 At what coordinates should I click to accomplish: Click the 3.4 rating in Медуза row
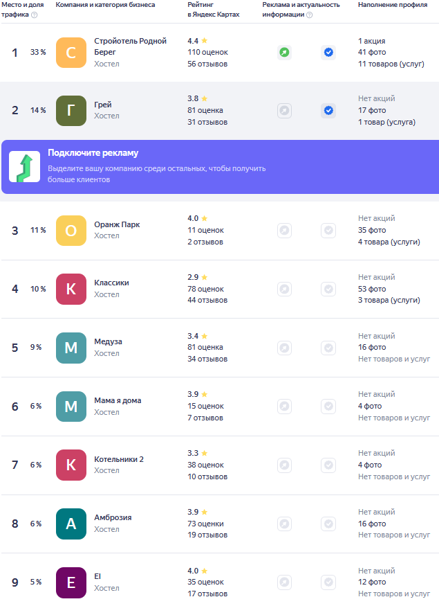pos(198,336)
